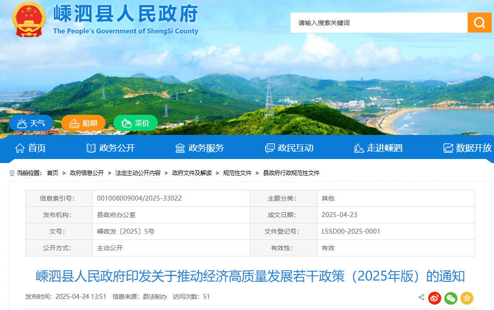This screenshot has height=310, width=494.
Task: Go to 首页 in the main navigation
Action: pyautogui.click(x=30, y=148)
